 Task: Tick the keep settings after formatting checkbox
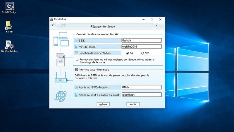coord(77,59)
